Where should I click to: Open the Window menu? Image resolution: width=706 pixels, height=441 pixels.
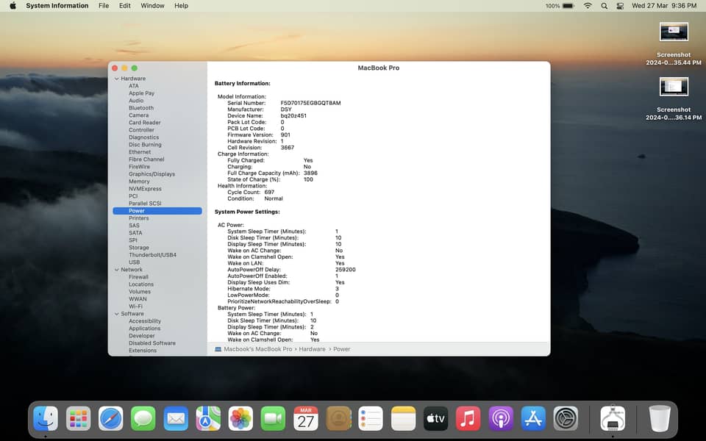click(x=152, y=6)
